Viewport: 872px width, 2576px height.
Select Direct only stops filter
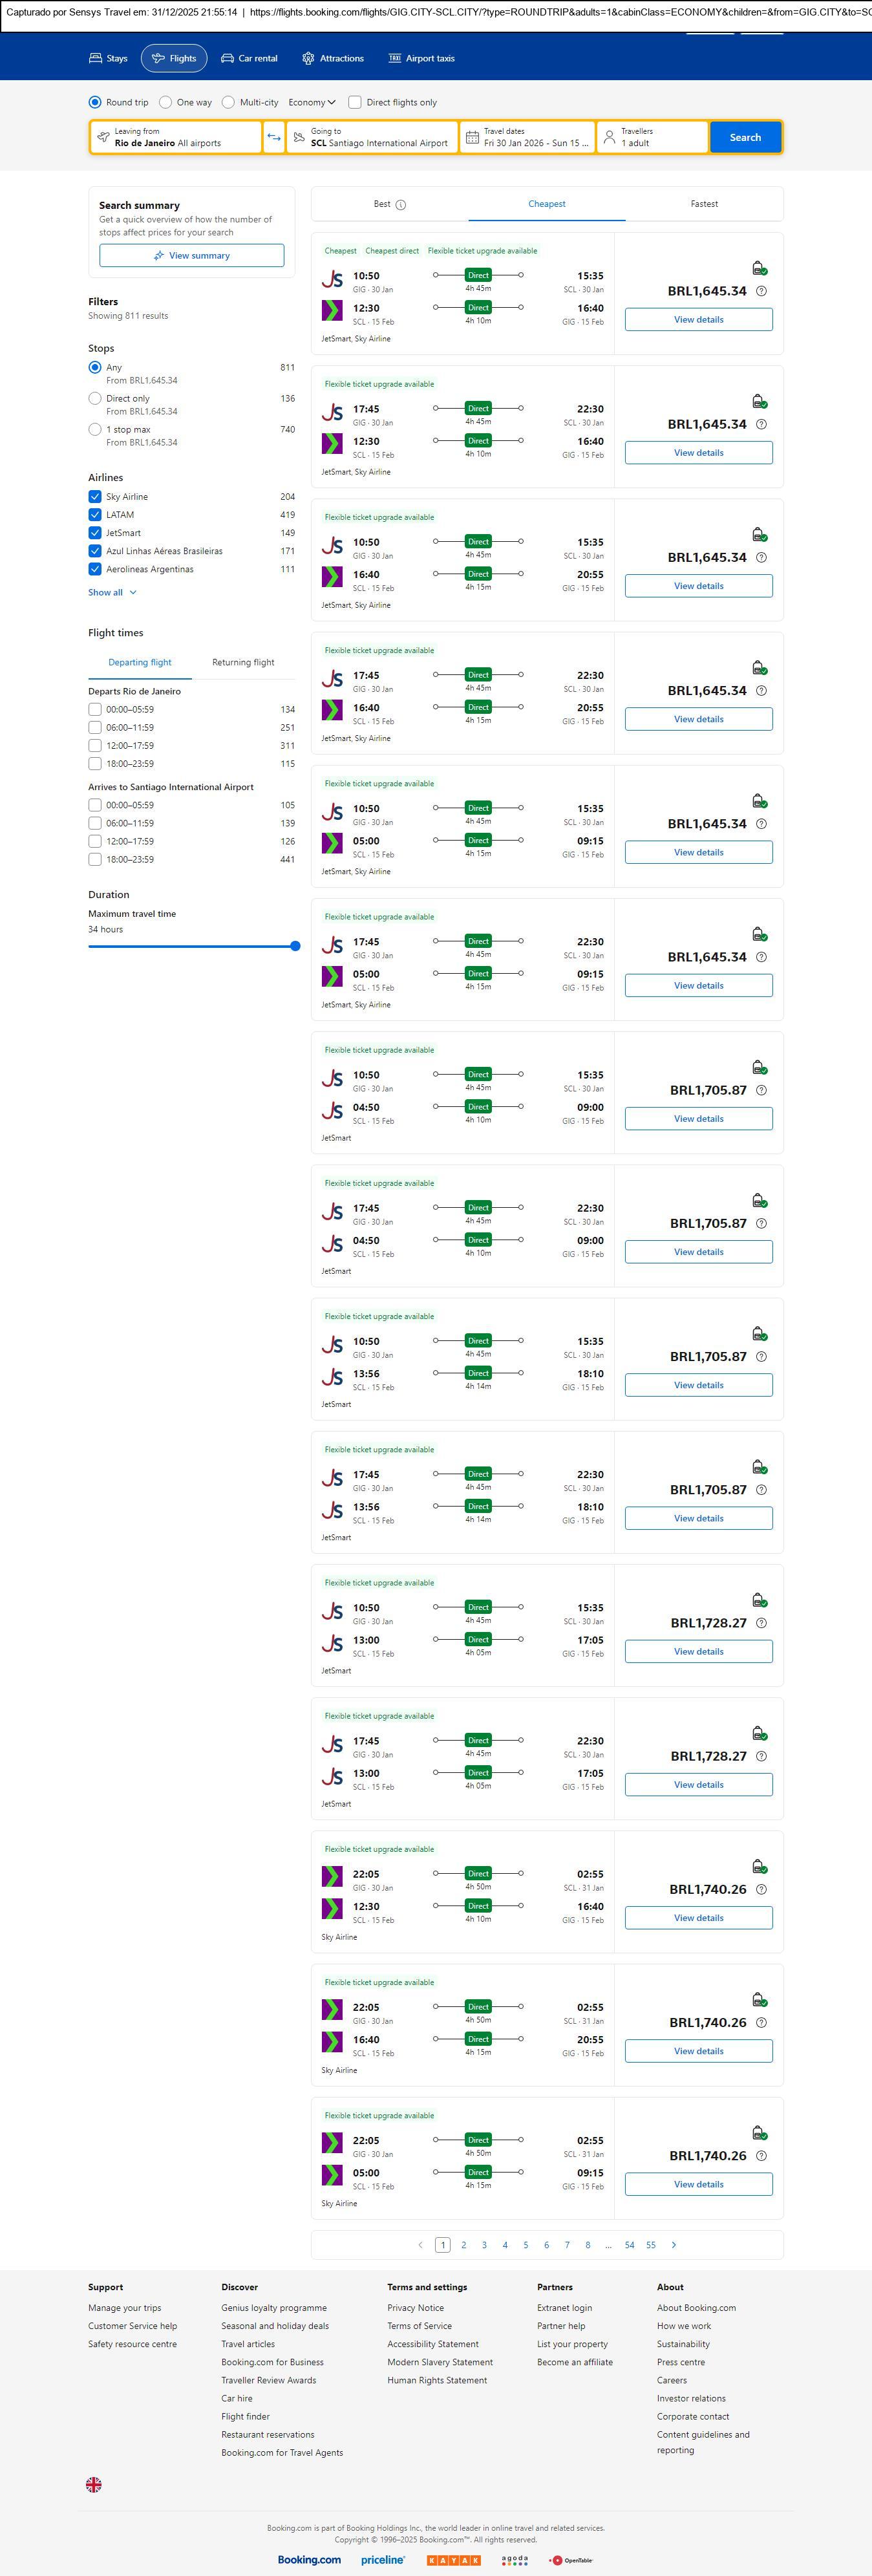tap(95, 399)
